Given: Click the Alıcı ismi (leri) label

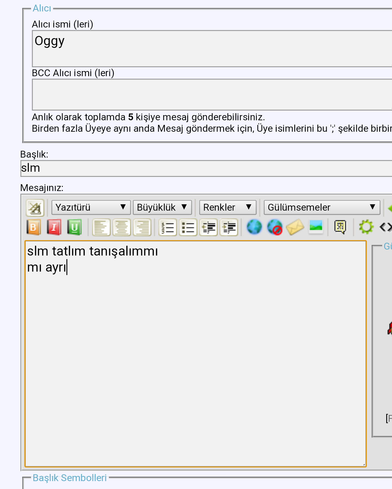Looking at the screenshot, I should click(x=63, y=24).
